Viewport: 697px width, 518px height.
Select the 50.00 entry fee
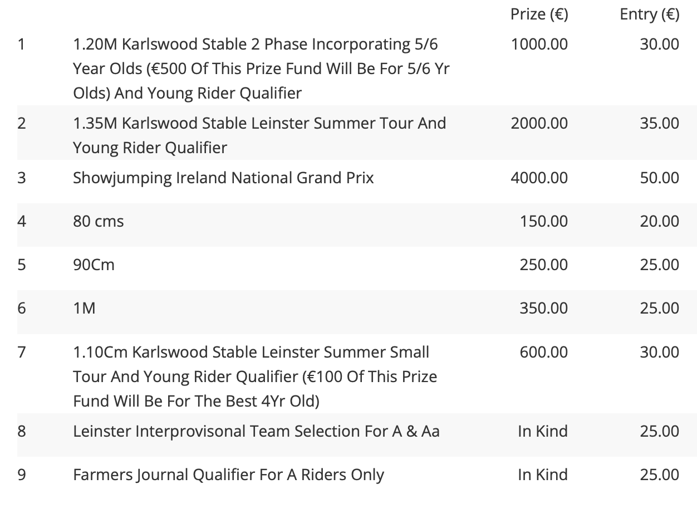click(659, 178)
